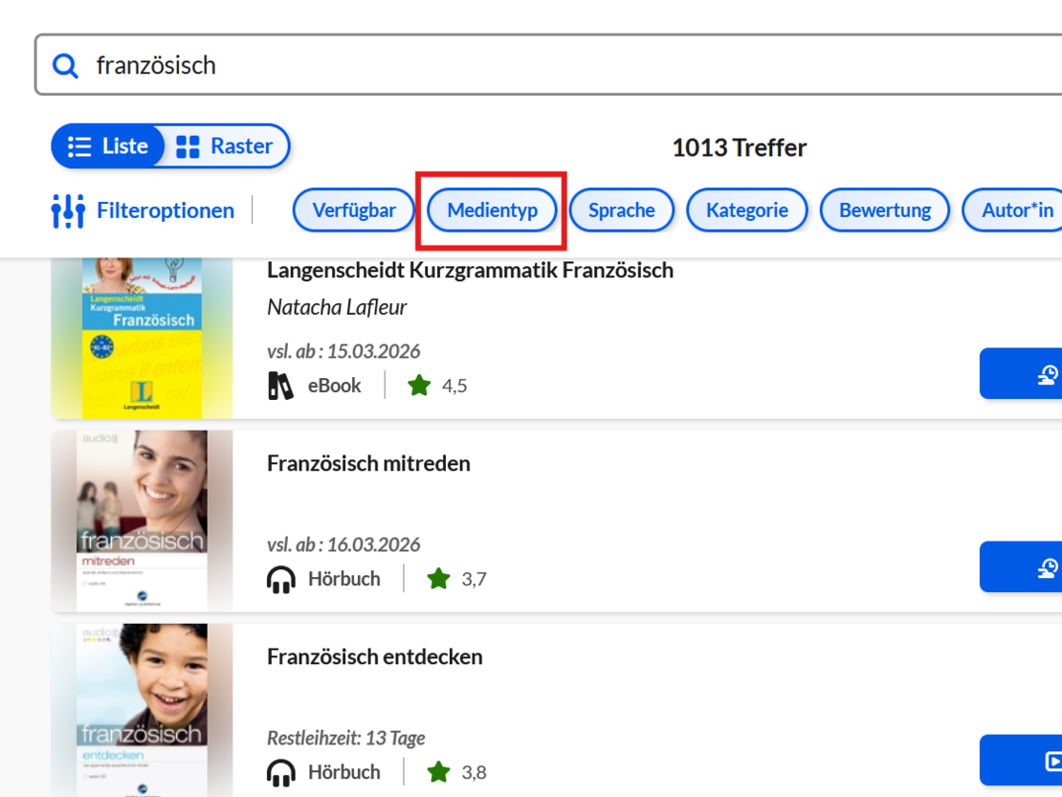The image size is (1062, 797).
Task: Switch to Raster grid view
Action: coord(227,146)
